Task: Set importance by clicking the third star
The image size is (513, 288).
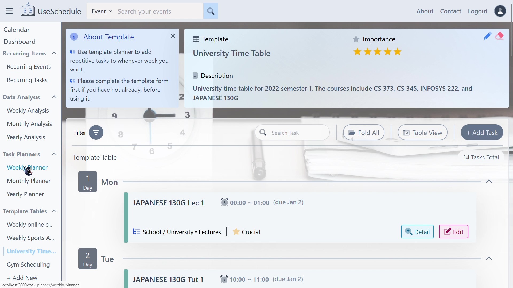Action: point(377,52)
